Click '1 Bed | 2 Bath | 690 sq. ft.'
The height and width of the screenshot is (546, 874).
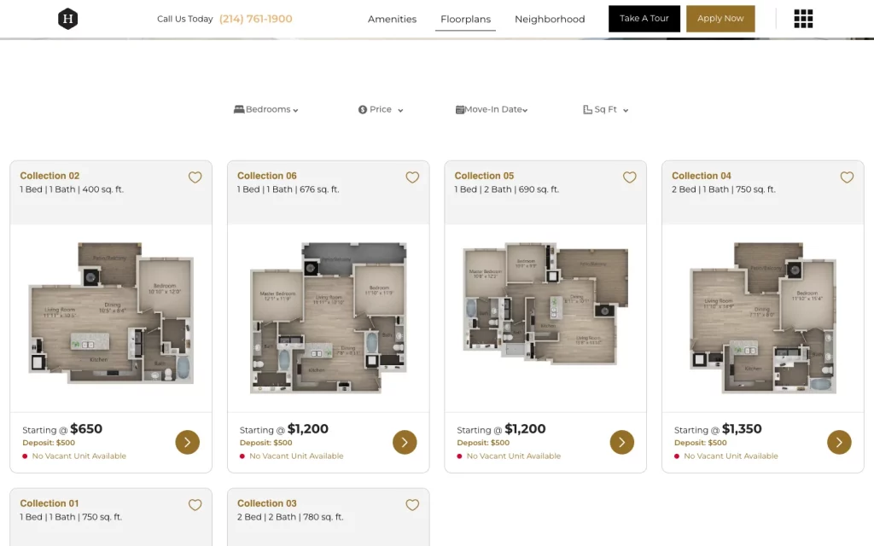tap(507, 189)
